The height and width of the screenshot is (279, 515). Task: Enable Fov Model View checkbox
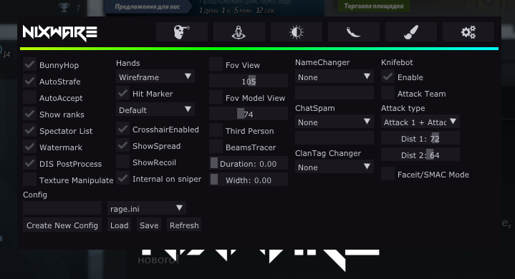(216, 97)
